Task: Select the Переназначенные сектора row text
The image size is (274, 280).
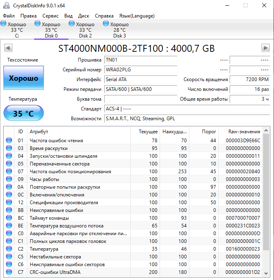Action: (x=59, y=164)
